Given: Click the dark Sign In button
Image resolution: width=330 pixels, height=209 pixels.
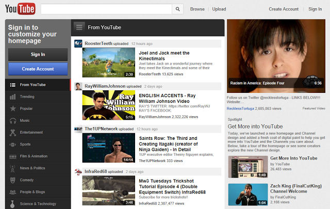Looking at the screenshot, I should tap(38, 54).
